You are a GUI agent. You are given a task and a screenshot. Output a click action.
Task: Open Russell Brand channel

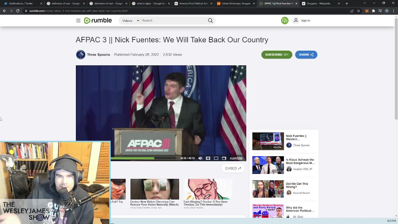click(x=301, y=193)
